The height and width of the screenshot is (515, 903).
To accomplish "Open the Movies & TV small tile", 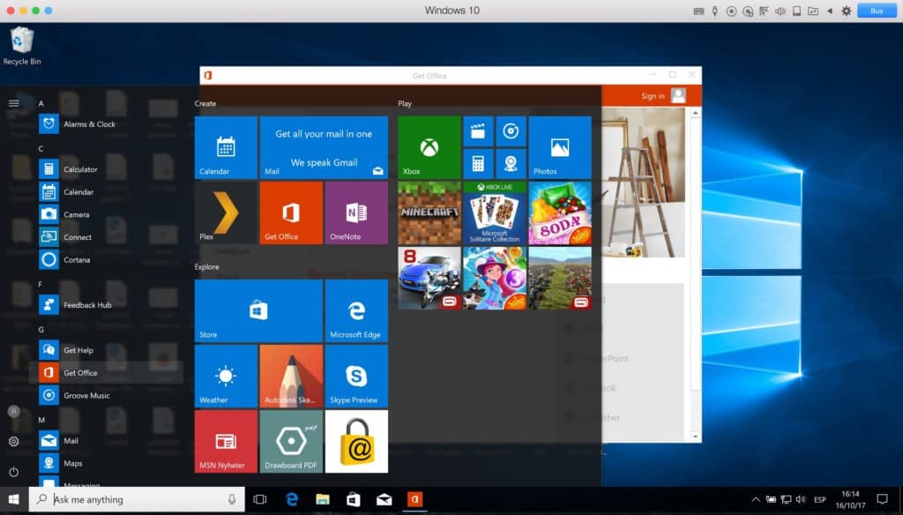I will tap(478, 131).
